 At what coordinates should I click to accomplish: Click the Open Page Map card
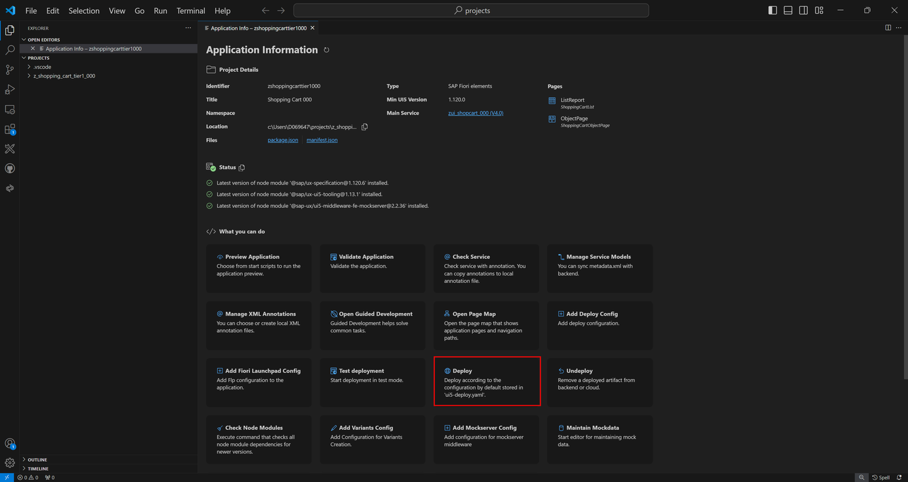pyautogui.click(x=486, y=325)
